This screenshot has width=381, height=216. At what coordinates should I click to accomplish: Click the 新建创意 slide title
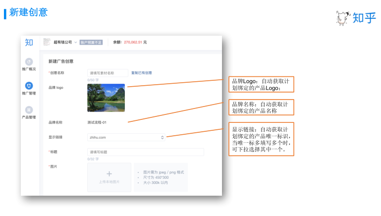(28, 12)
